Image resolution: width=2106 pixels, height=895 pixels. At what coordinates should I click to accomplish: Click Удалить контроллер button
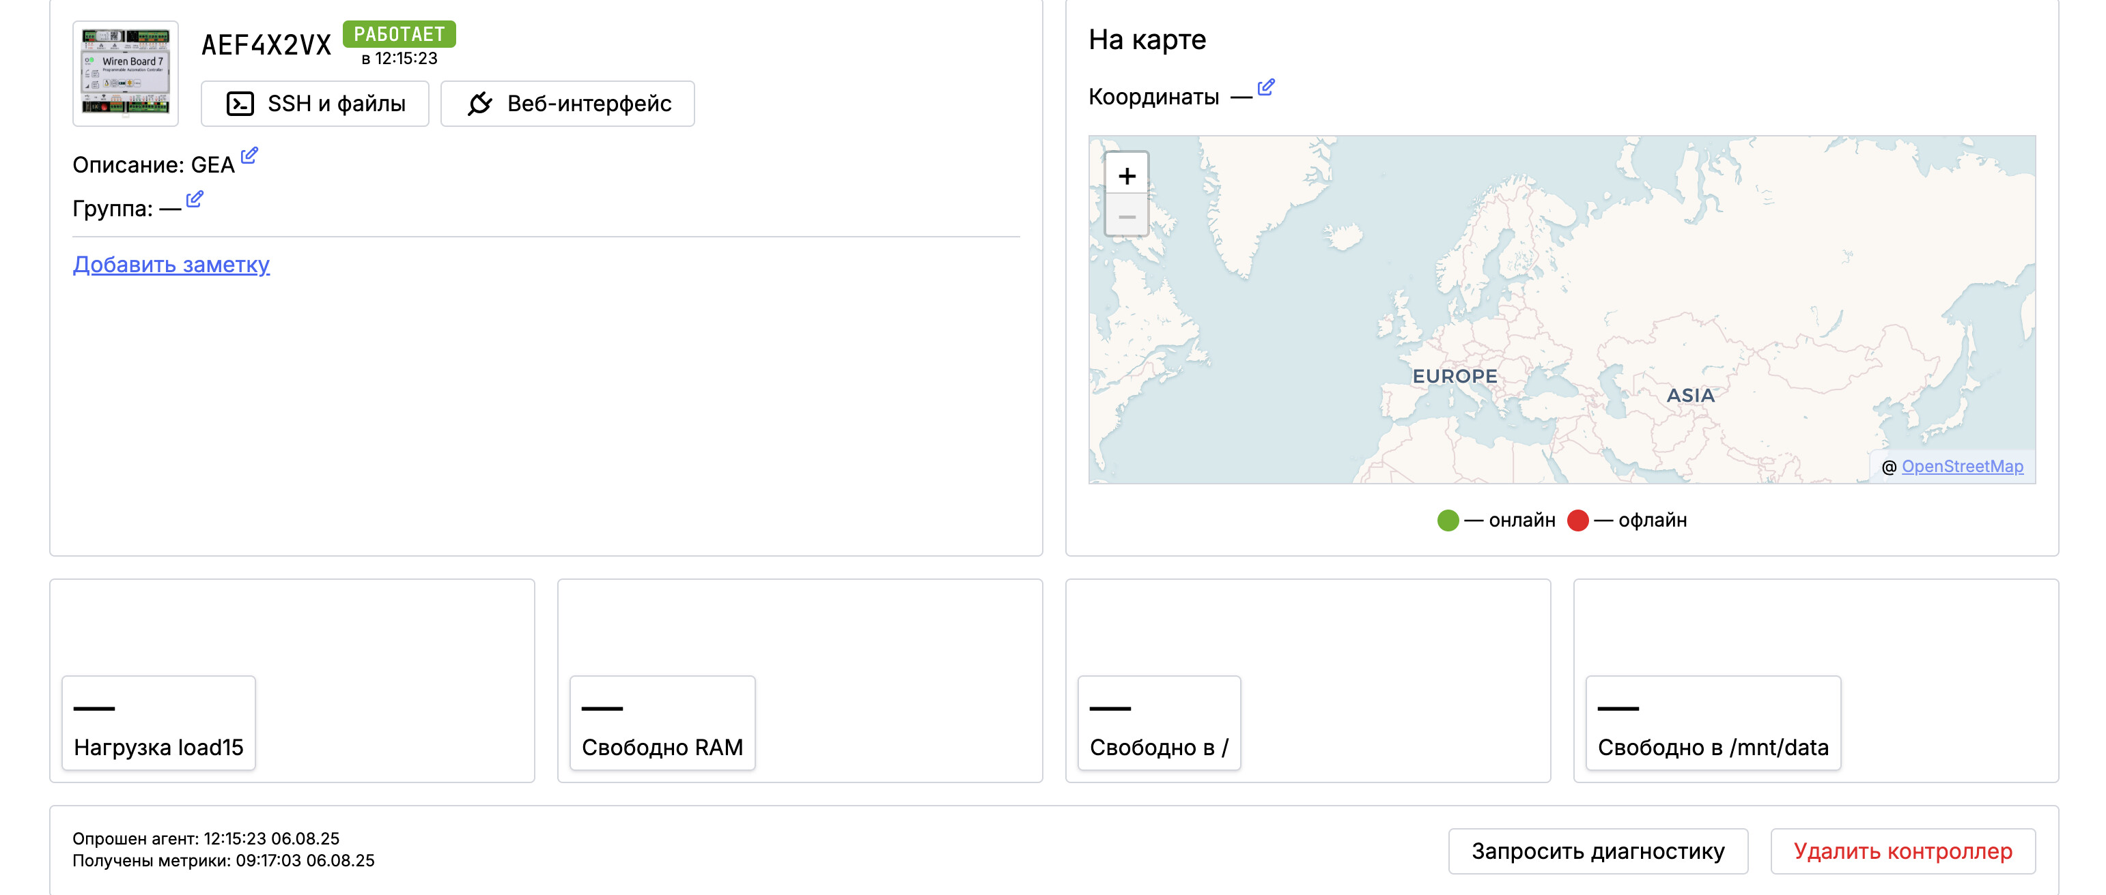[x=1903, y=851]
